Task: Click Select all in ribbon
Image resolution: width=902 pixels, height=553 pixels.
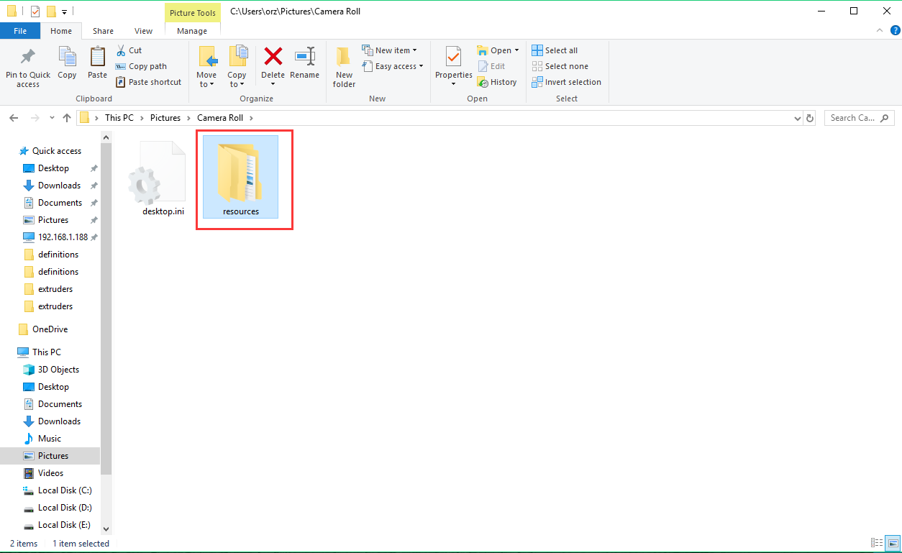Action: (x=555, y=50)
